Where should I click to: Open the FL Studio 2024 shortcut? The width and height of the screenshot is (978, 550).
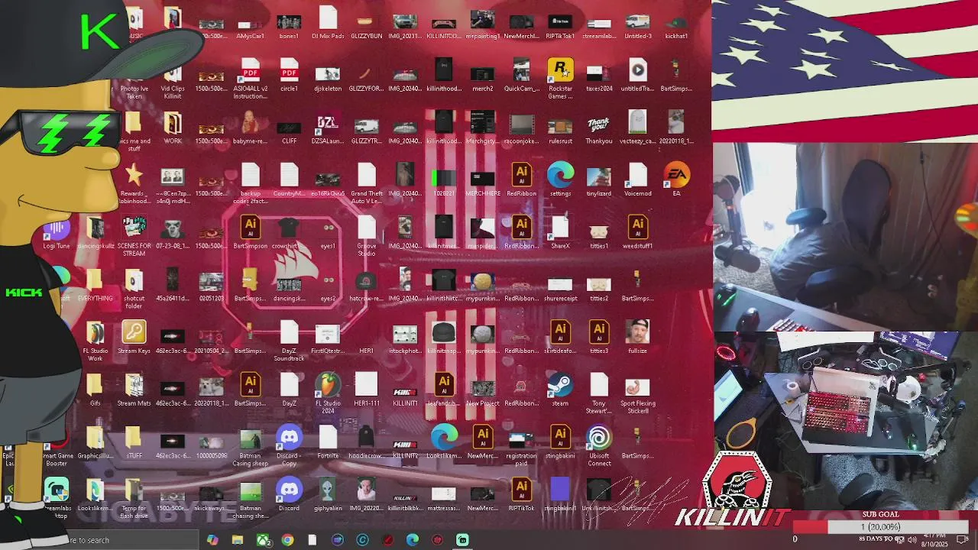tap(328, 386)
